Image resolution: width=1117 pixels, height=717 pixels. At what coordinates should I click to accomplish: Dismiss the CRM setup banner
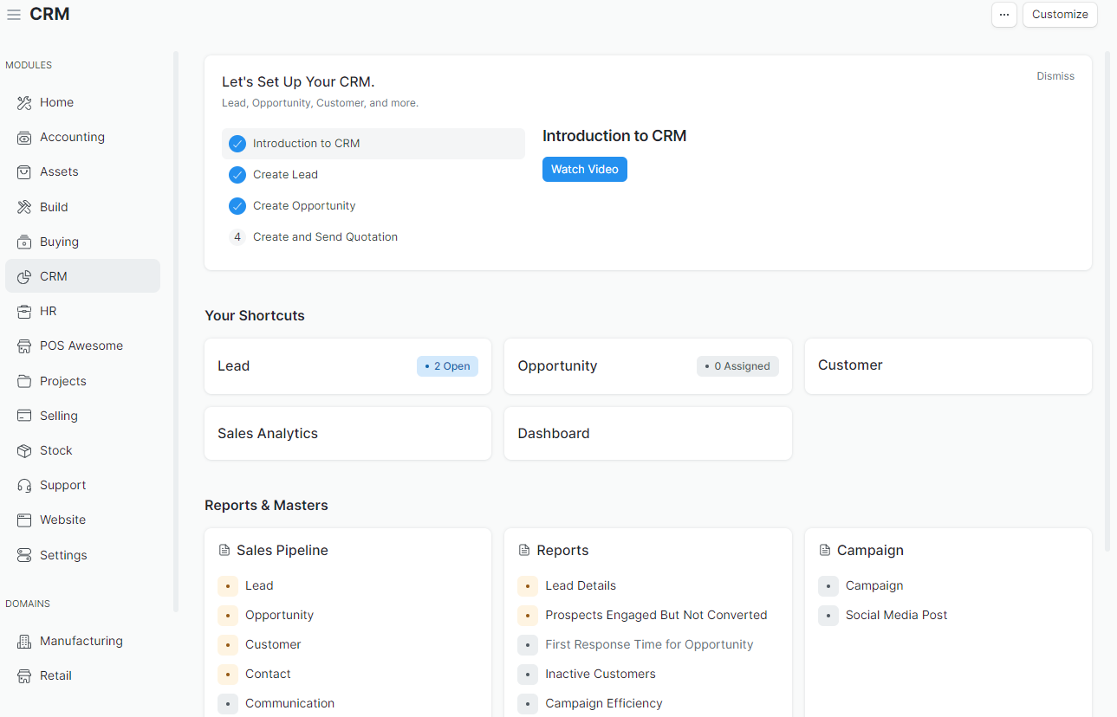point(1055,75)
